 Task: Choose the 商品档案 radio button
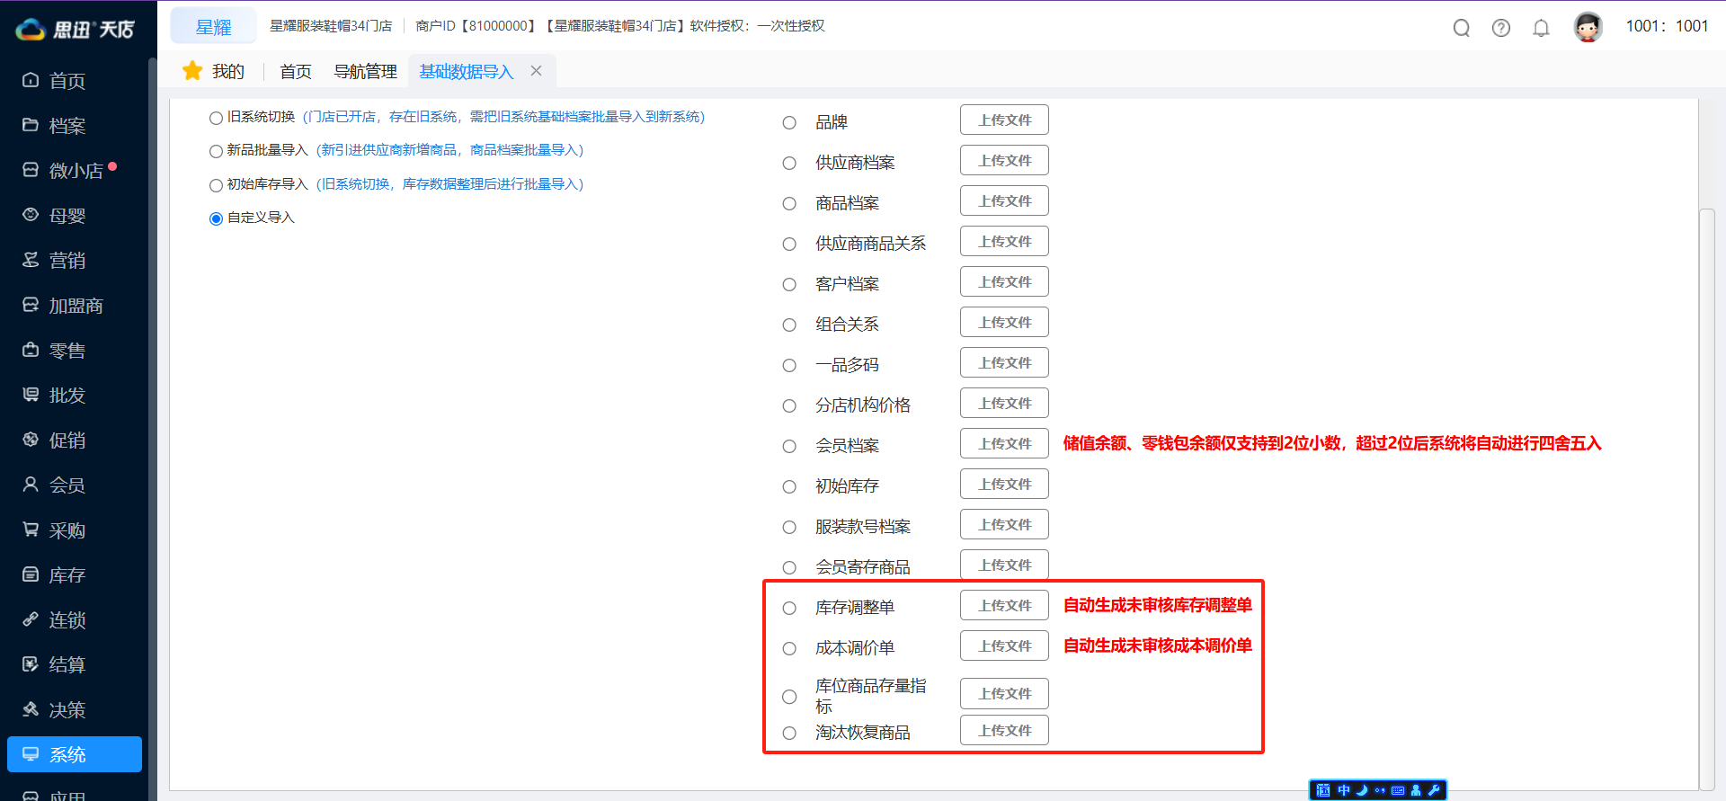coord(789,204)
